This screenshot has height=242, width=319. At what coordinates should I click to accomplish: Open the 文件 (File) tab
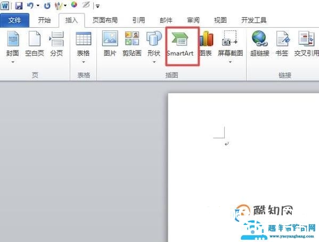pos(15,20)
